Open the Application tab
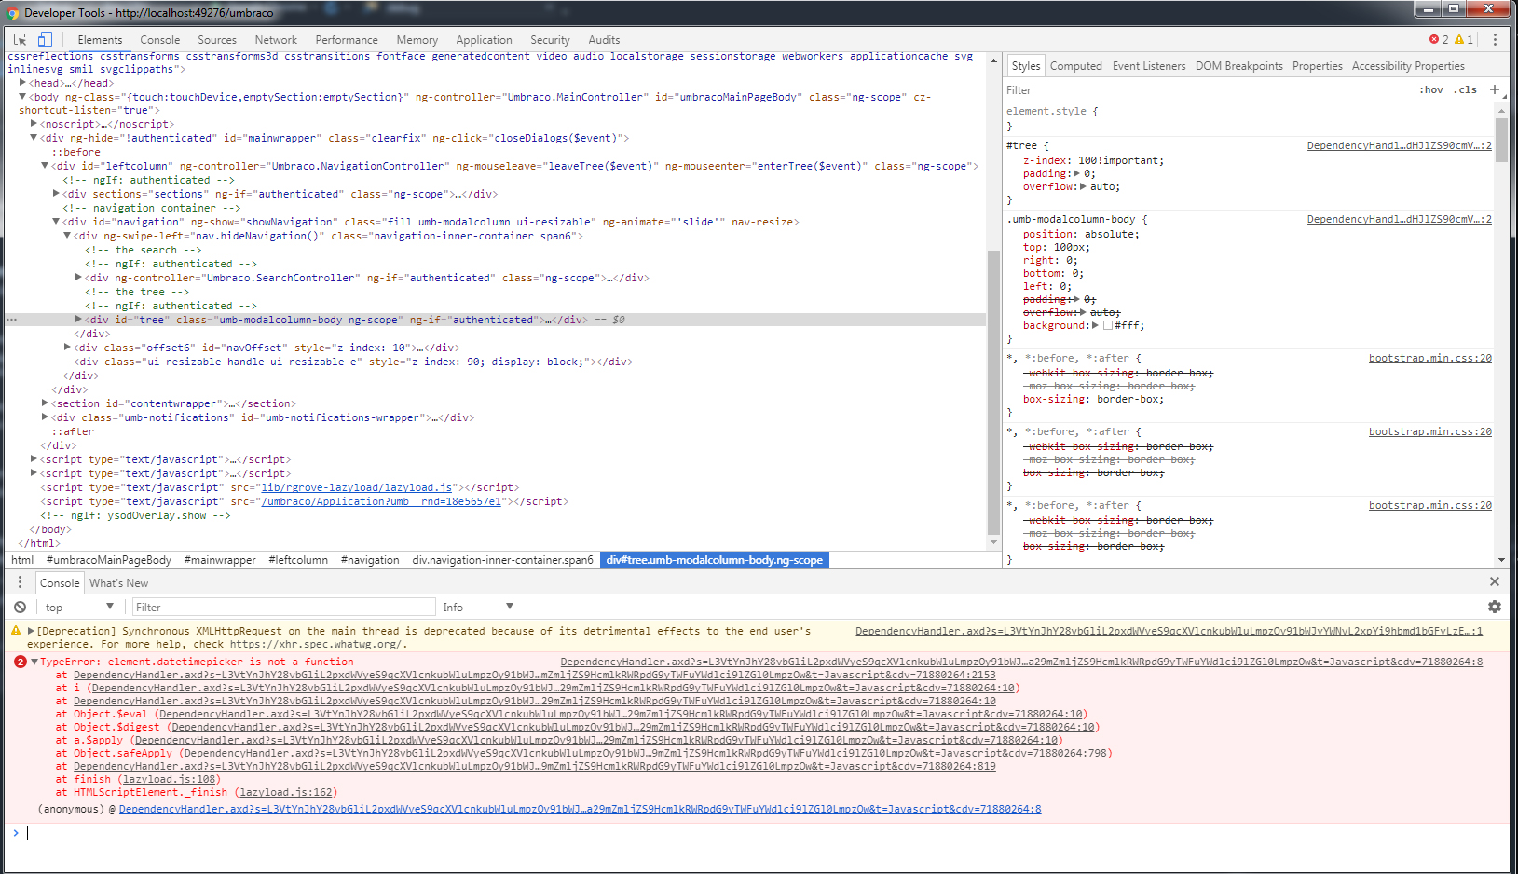 point(484,40)
